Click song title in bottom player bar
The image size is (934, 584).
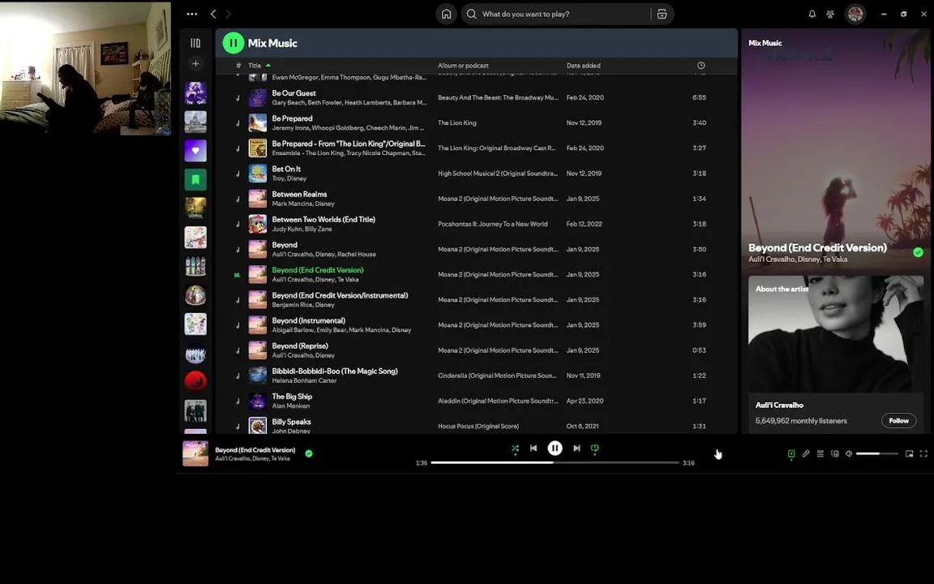point(255,450)
